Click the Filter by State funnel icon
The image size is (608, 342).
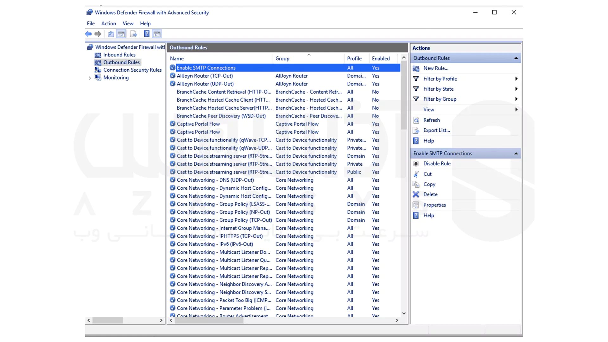416,89
